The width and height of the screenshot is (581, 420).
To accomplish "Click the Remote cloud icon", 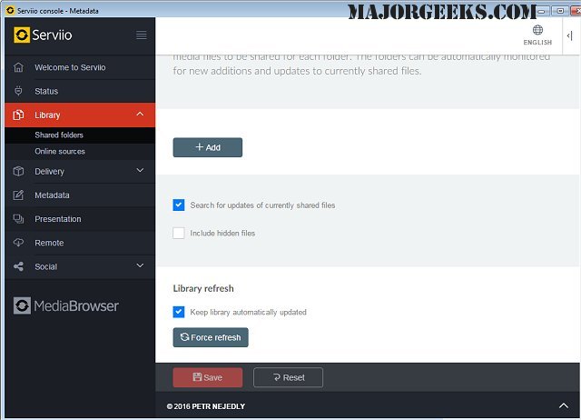I will click(x=18, y=243).
